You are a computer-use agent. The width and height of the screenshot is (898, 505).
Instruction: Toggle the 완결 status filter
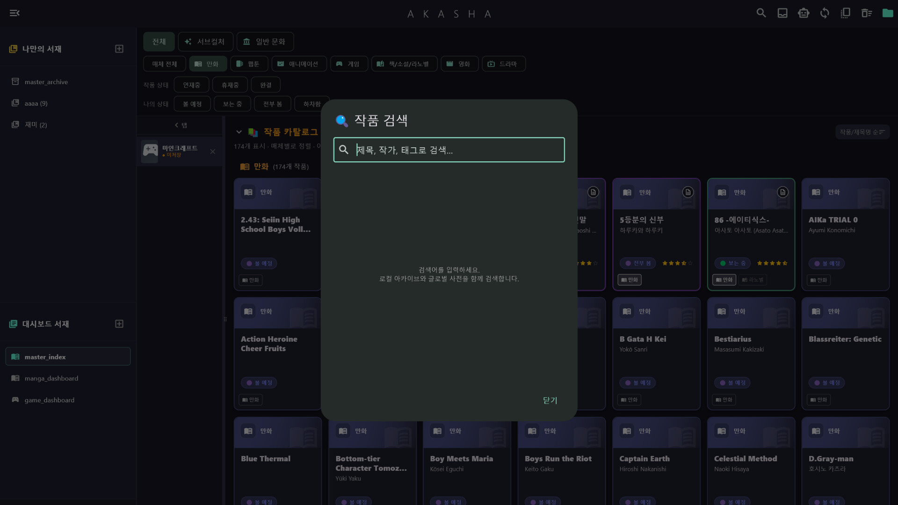[x=266, y=85]
